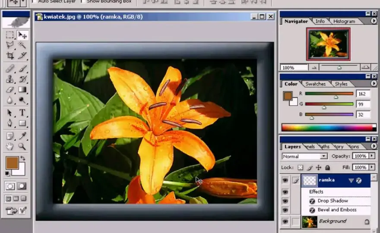Screen dimensions: 380x233
Task: Toggle Lock image pixels brush icon
Action: coord(310,167)
